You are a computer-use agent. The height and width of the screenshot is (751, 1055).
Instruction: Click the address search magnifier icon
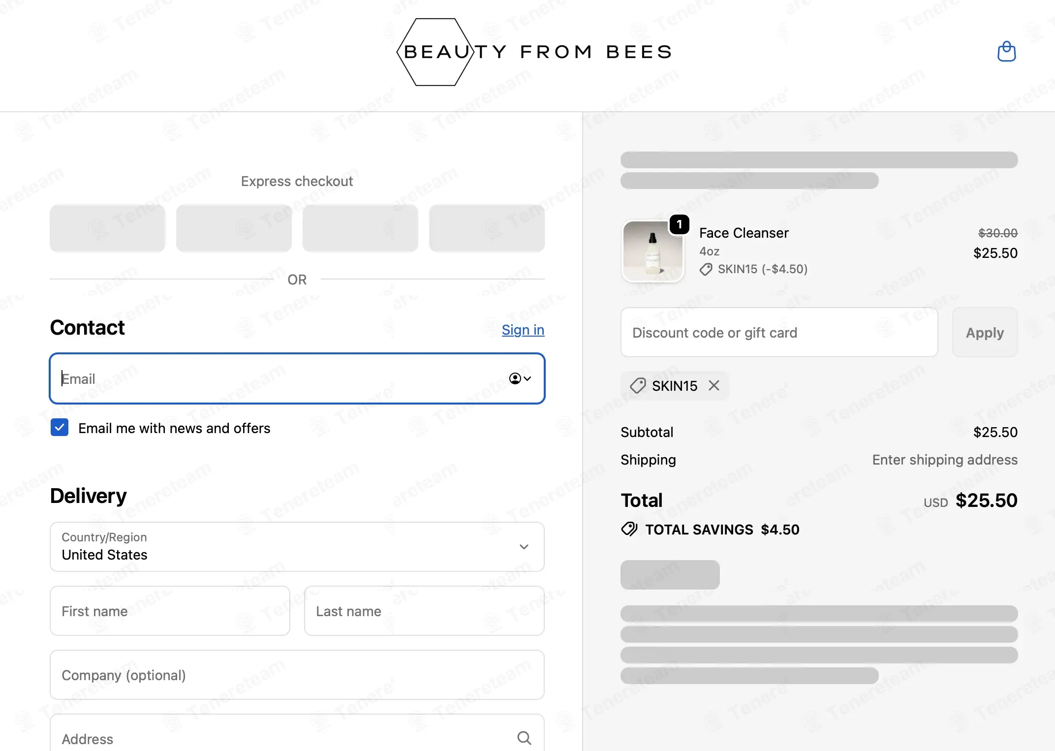[524, 738]
